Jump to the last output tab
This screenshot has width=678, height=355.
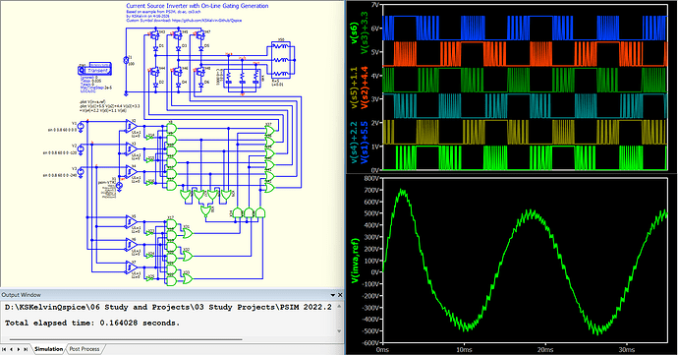pos(26,349)
